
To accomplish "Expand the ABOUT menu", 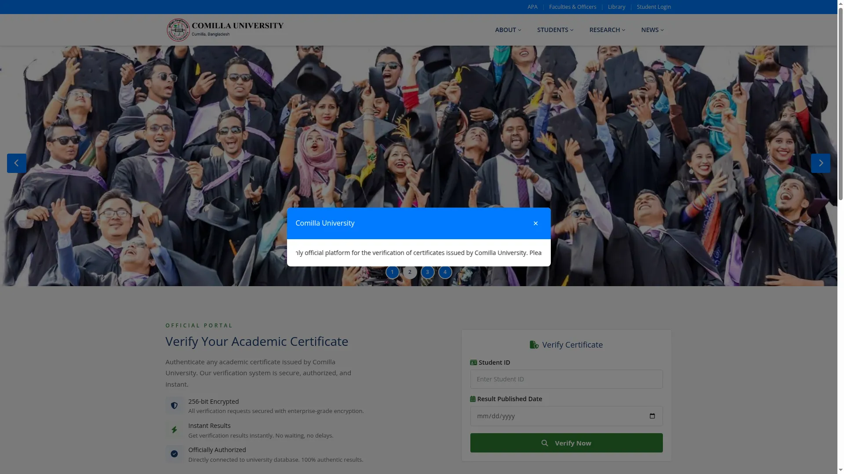I will coord(508,30).
